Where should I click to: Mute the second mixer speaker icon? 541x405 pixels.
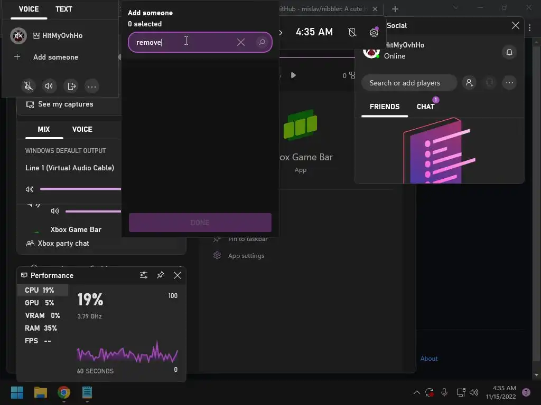pos(55,211)
